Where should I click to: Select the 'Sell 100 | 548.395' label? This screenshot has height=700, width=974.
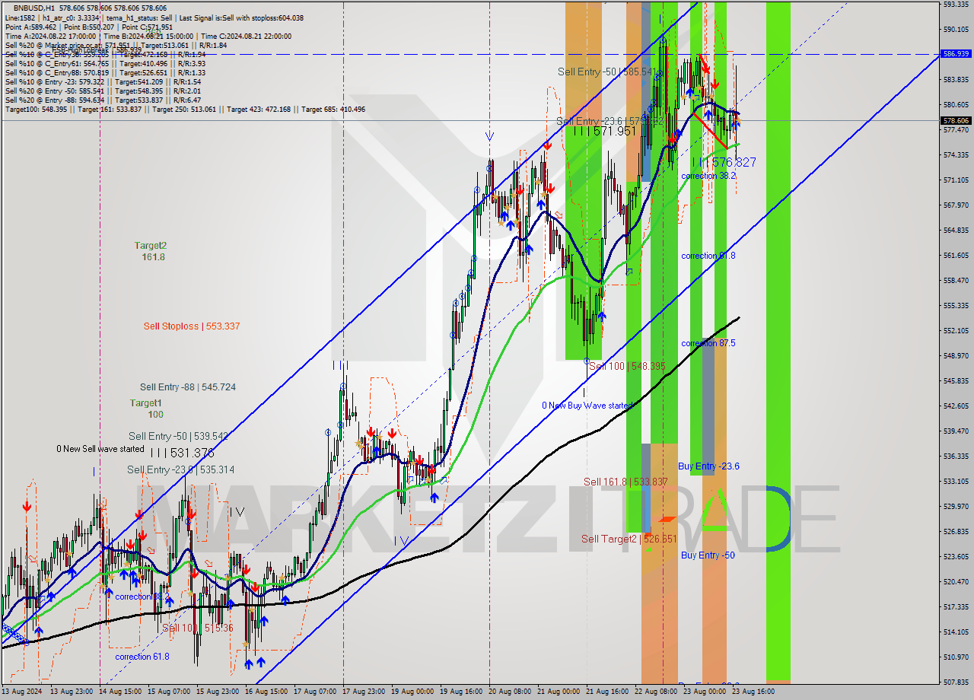click(627, 366)
